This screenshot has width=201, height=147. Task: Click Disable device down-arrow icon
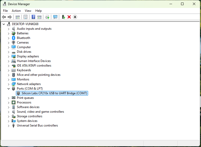pos(75,17)
